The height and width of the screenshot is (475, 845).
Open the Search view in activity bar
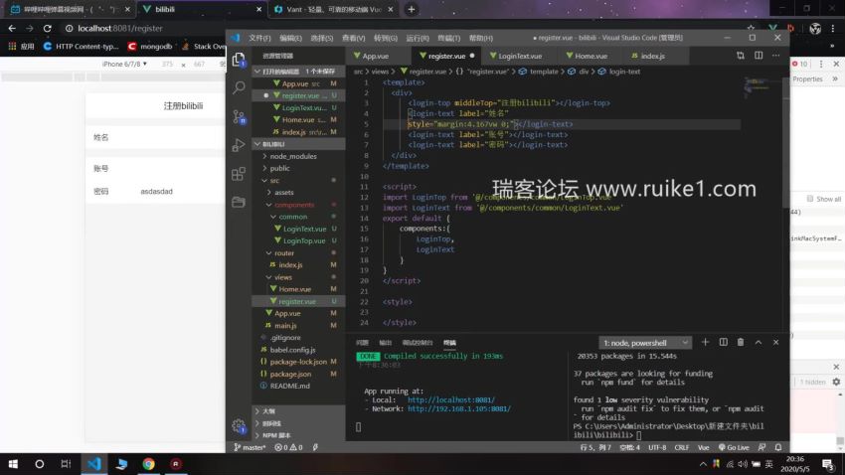pos(239,87)
